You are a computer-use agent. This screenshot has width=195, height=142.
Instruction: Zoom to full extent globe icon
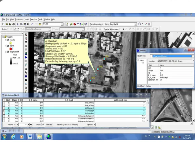[x=26, y=53]
